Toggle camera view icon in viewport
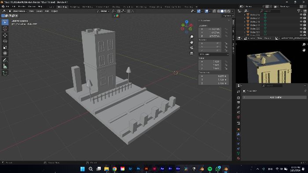The width and height of the screenshot is (308, 173). tap(191, 48)
